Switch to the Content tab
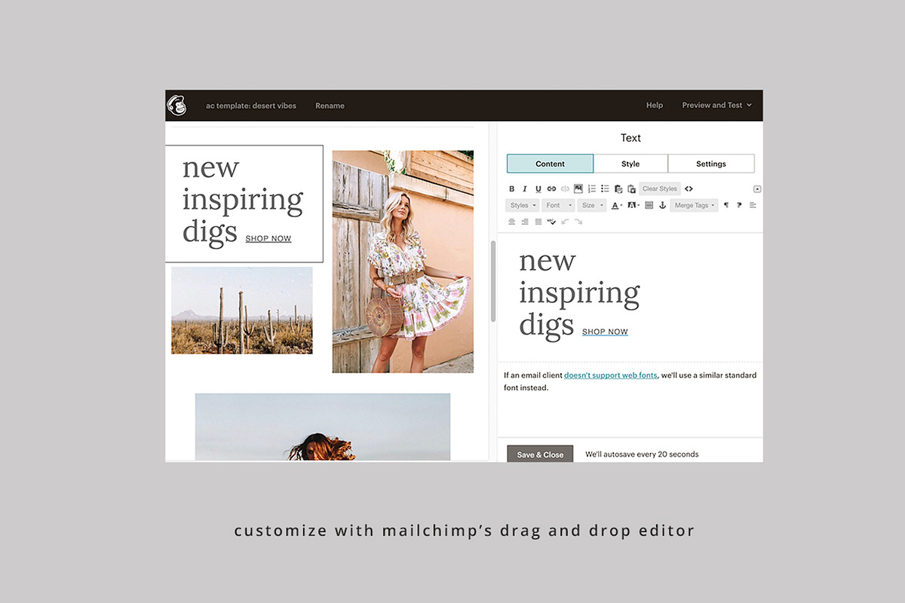 (550, 164)
